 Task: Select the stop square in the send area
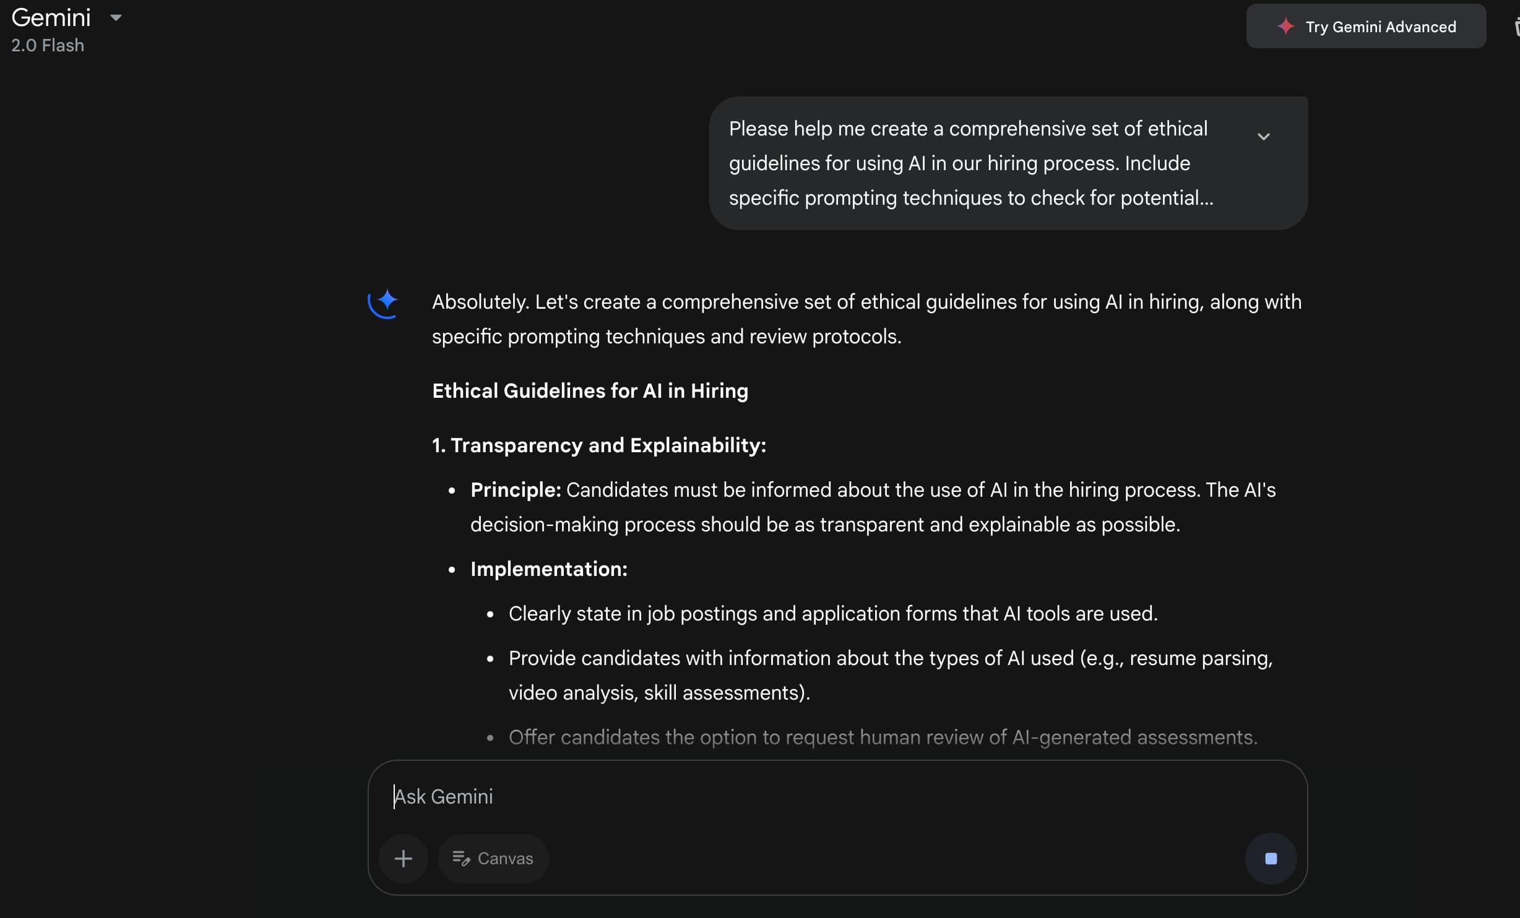(x=1270, y=858)
